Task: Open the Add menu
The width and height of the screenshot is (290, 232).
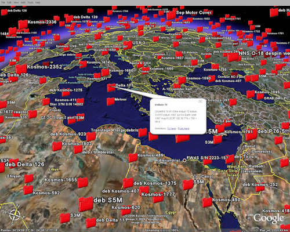Action: tap(23, 2)
